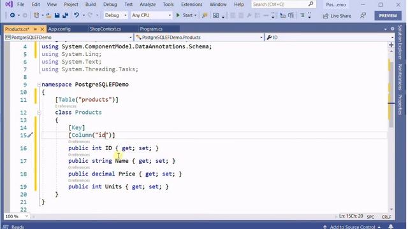Click the Find in Files icon beside Start
Image resolution: width=408 pixels, height=229 pixels.
(x=205, y=15)
